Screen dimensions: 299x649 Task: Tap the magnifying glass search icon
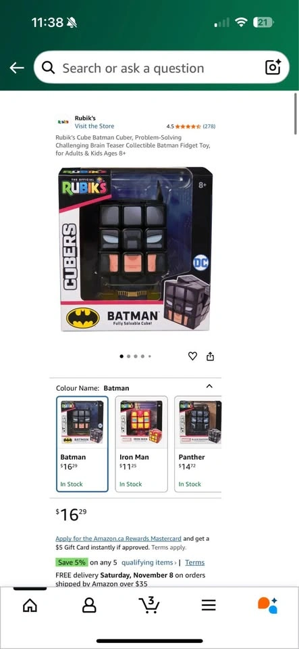click(x=49, y=68)
